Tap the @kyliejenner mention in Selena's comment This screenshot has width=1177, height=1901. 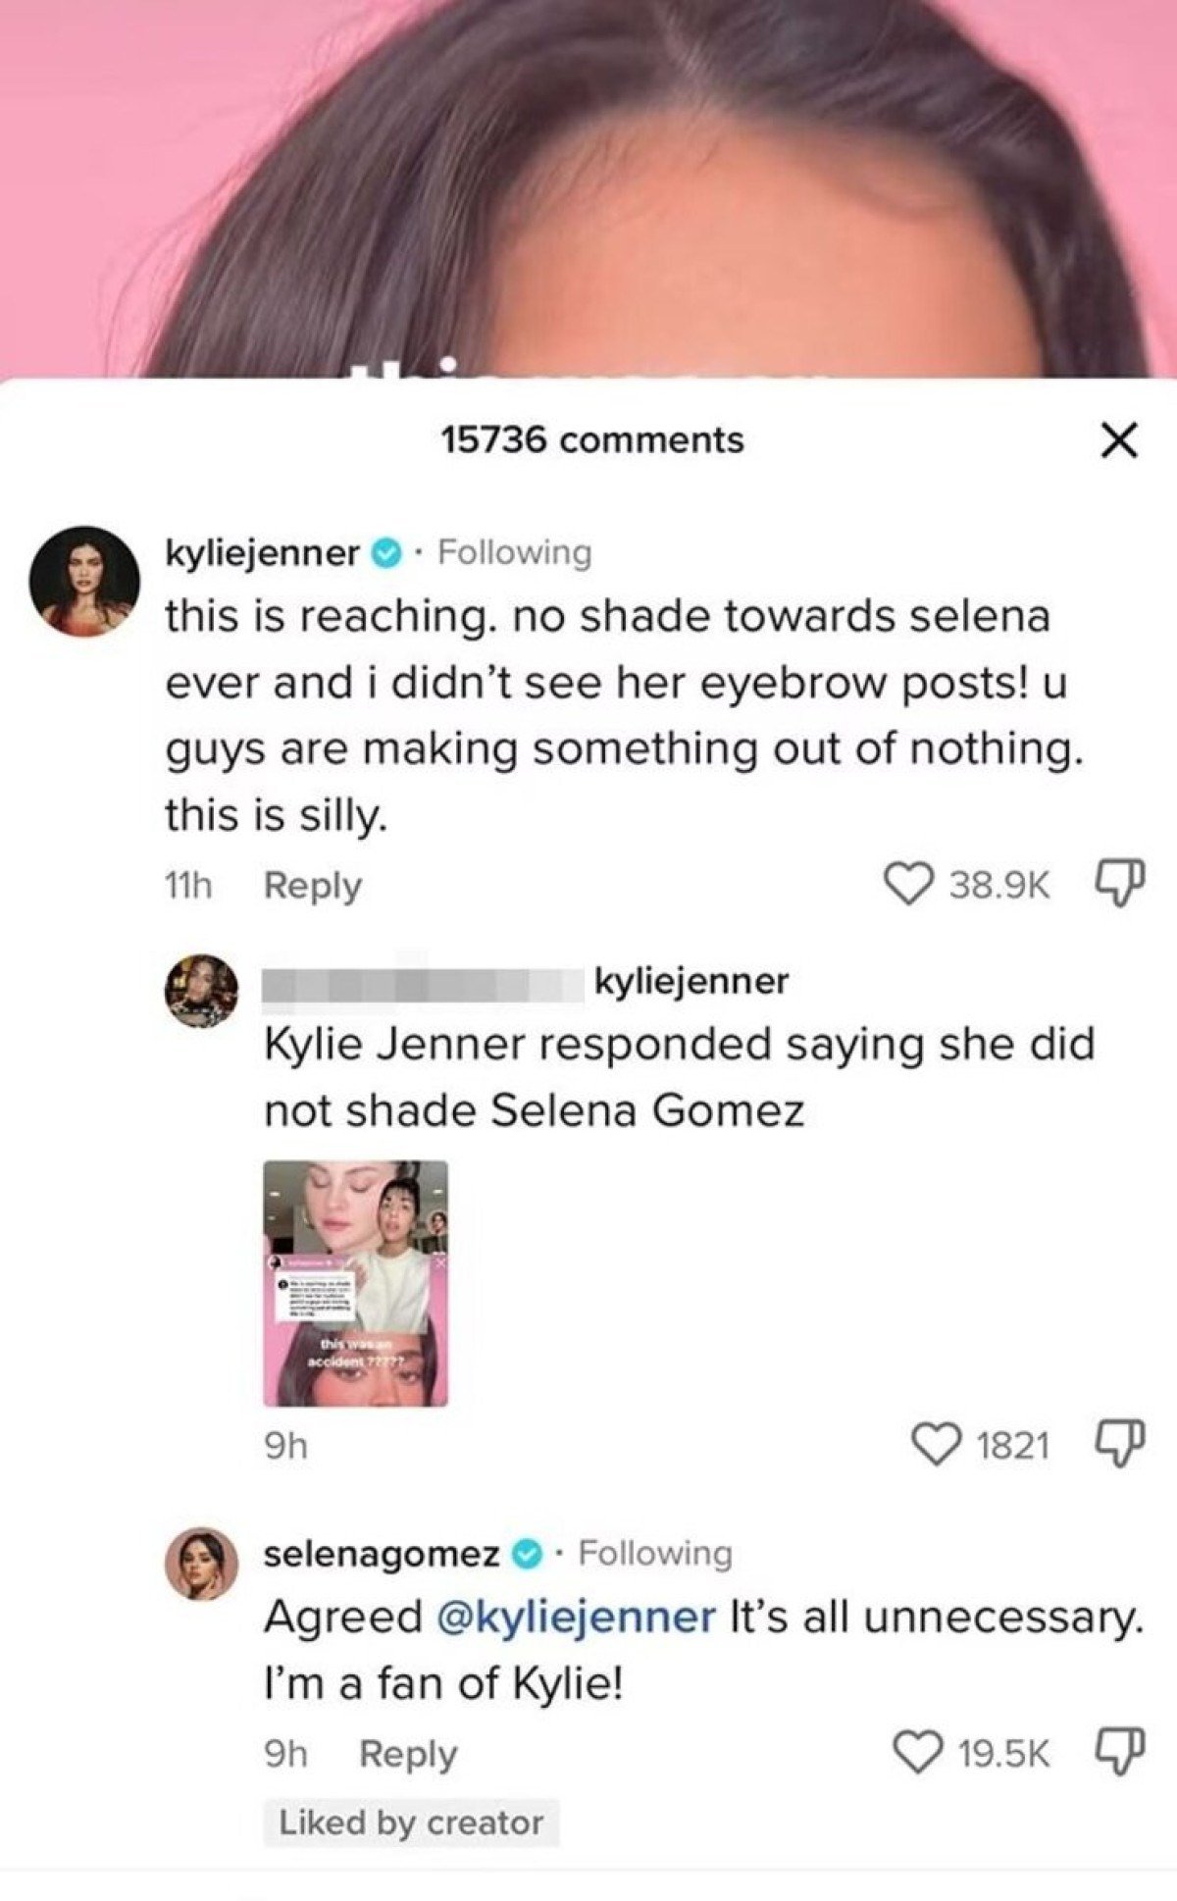pyautogui.click(x=574, y=1617)
